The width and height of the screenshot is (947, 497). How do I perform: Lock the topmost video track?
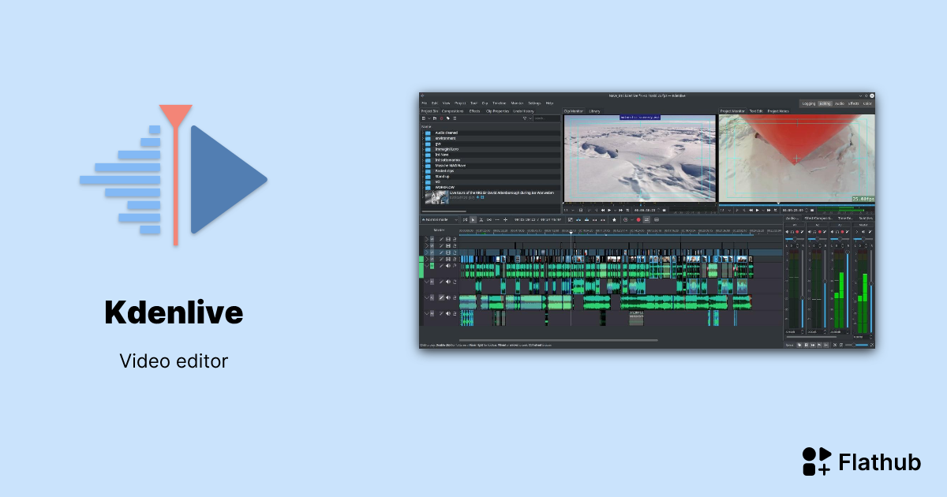454,239
